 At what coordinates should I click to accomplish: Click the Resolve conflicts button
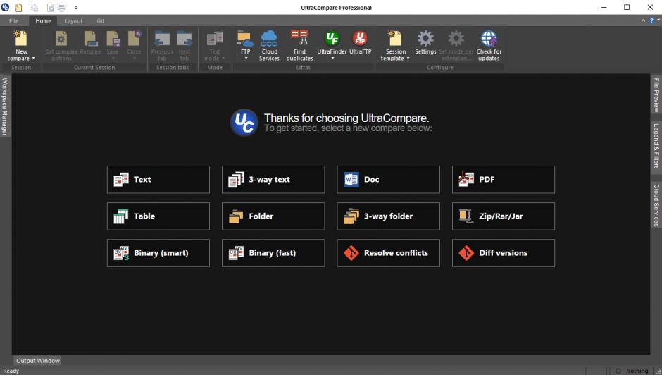(x=389, y=253)
